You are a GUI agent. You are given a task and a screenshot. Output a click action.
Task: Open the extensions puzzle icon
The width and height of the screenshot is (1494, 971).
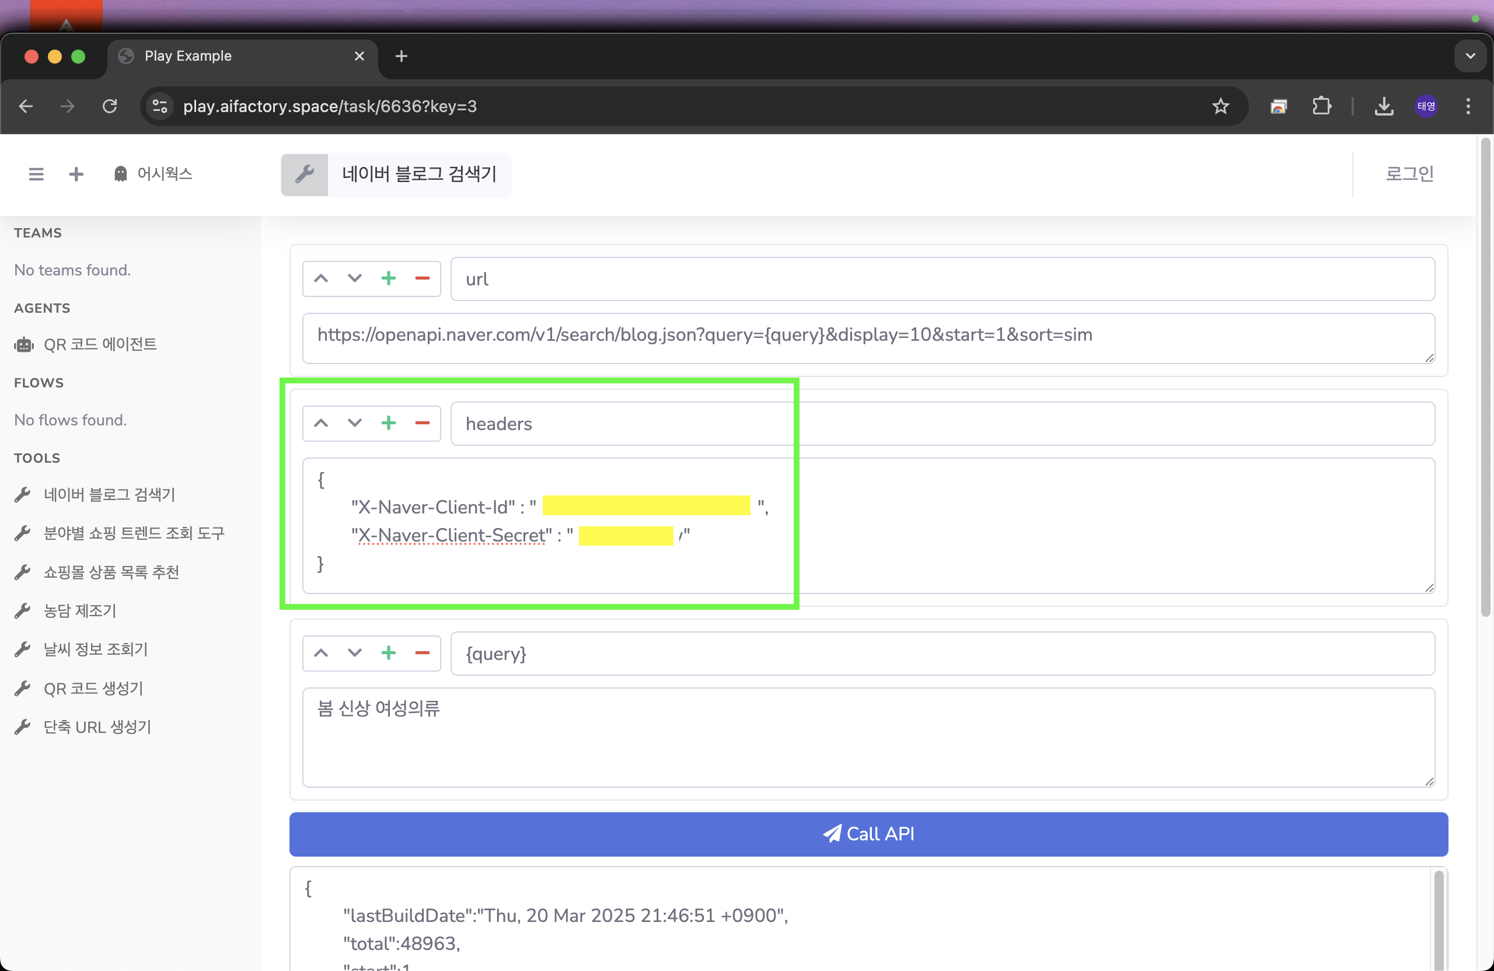[x=1321, y=106]
